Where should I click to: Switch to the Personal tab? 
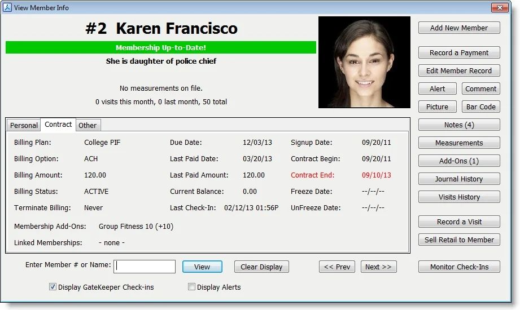coord(24,125)
